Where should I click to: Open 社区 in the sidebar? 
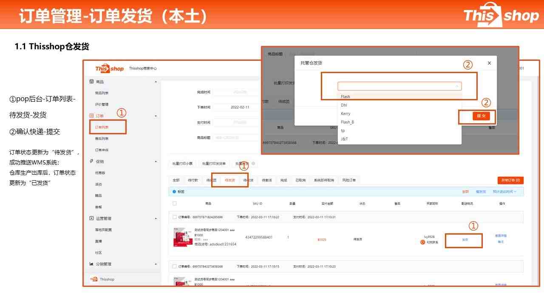98,253
